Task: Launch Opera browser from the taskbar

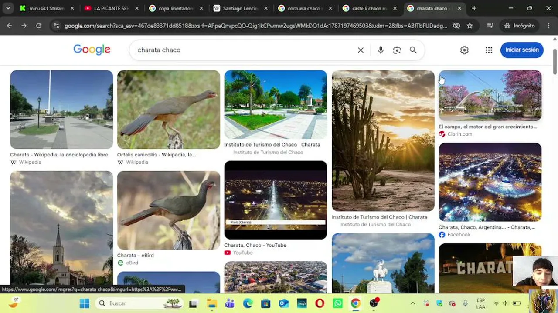Action: (x=320, y=303)
